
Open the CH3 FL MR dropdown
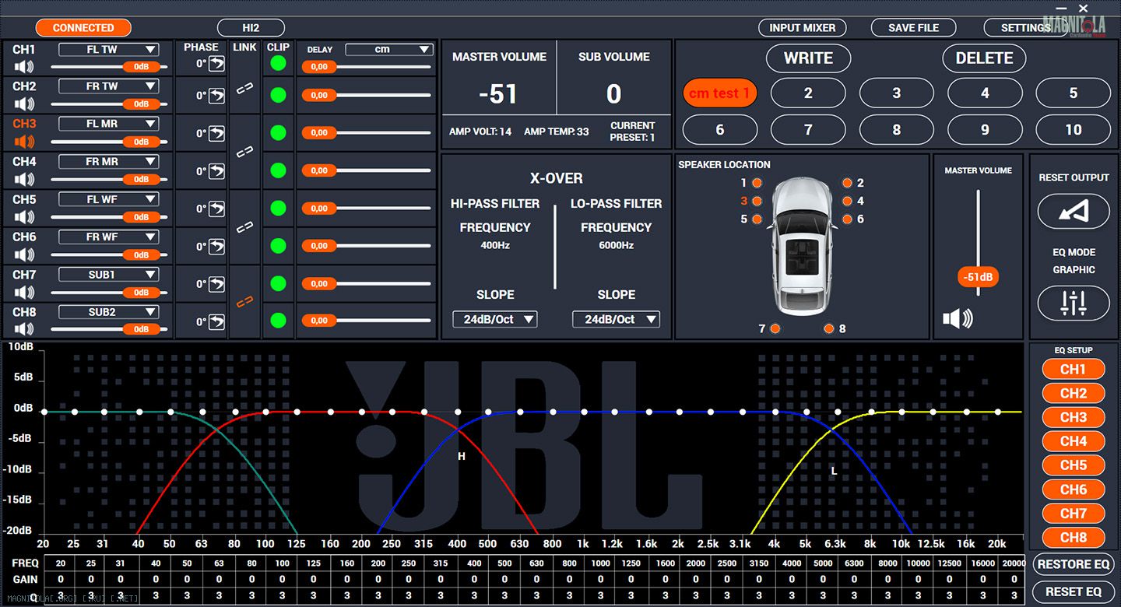pyautogui.click(x=109, y=124)
